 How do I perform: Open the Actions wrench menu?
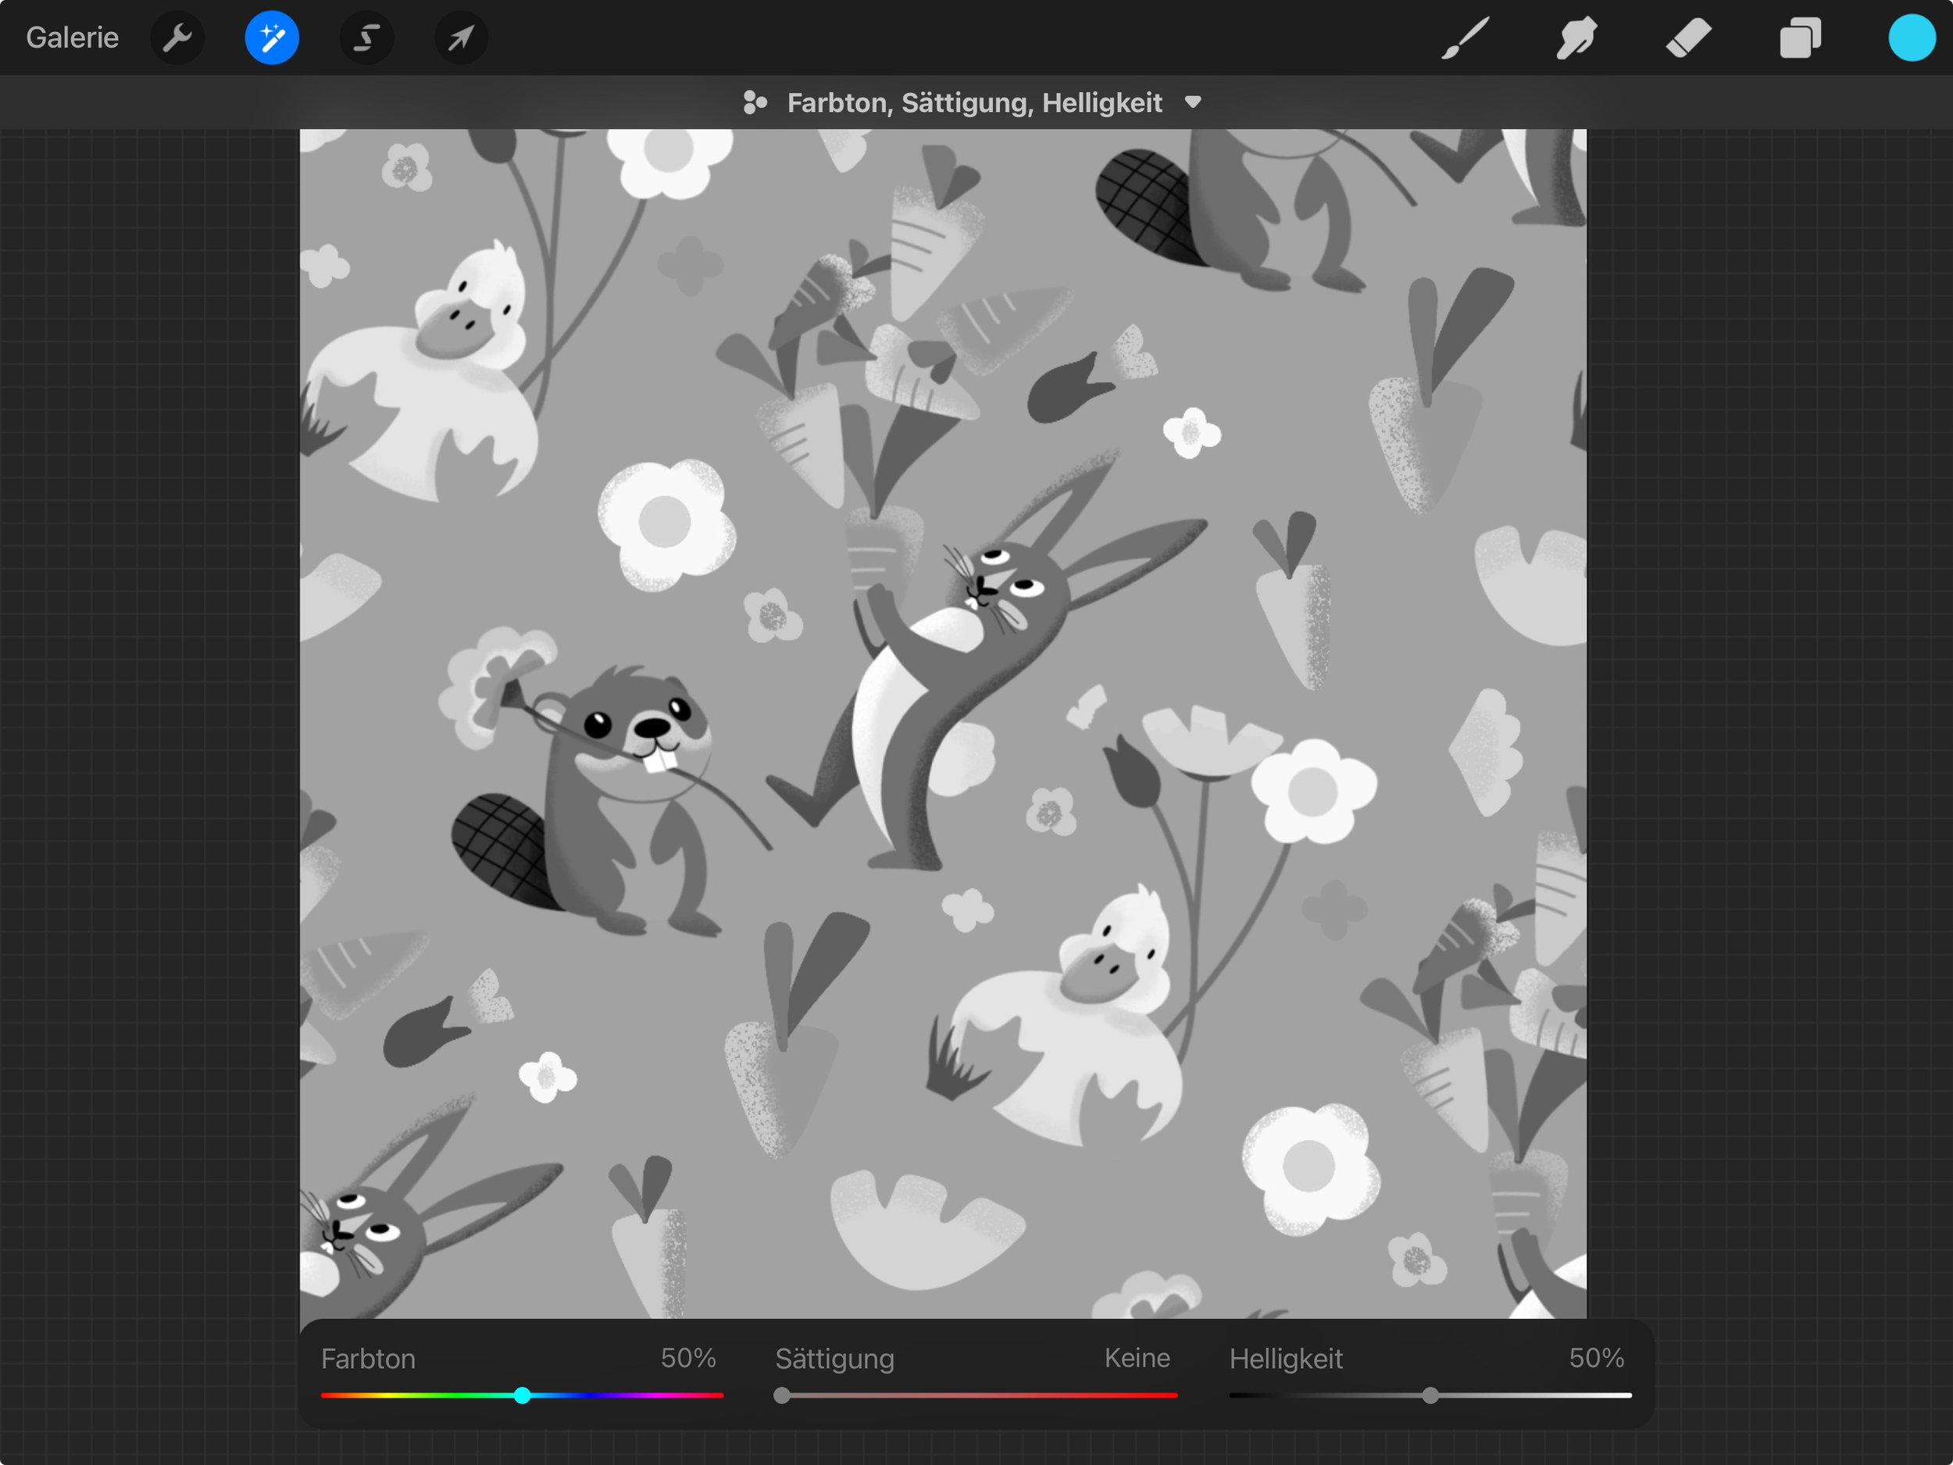click(177, 38)
